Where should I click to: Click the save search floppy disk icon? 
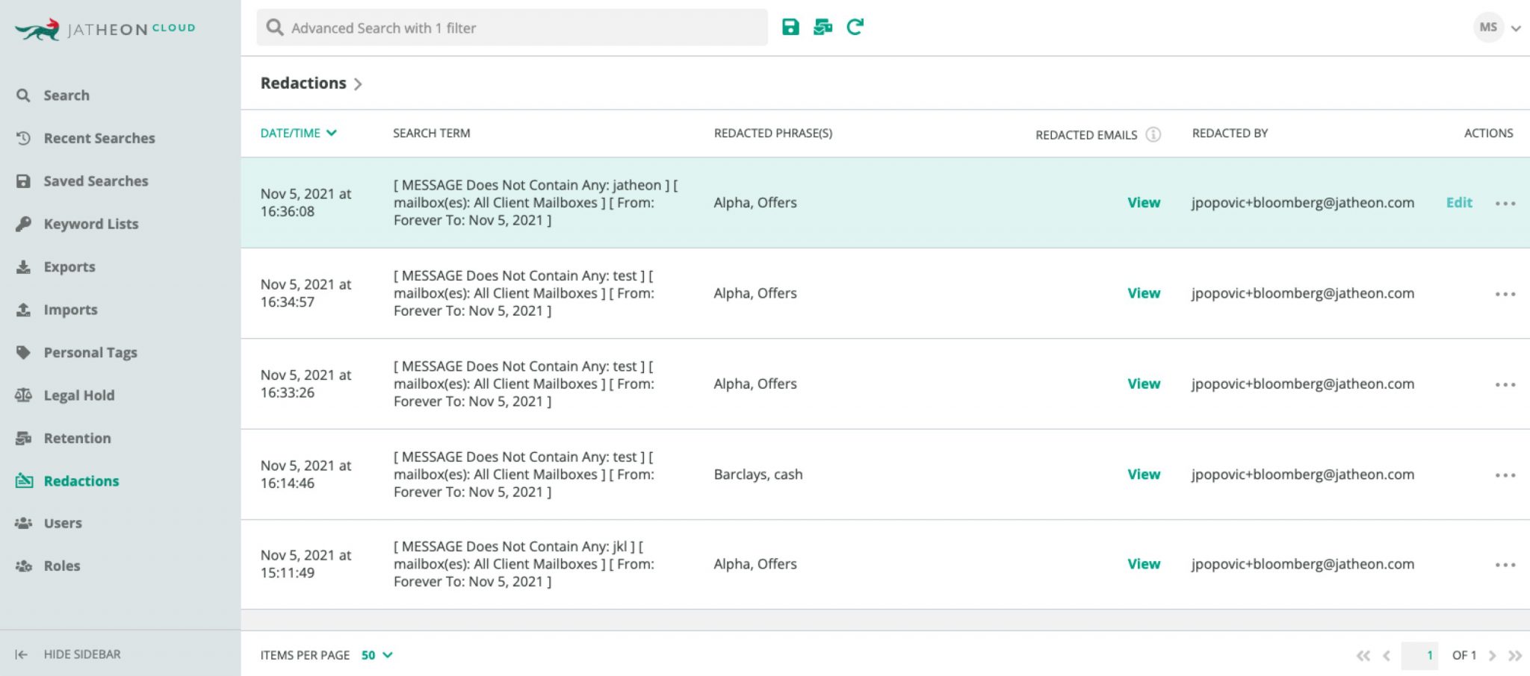(x=790, y=28)
